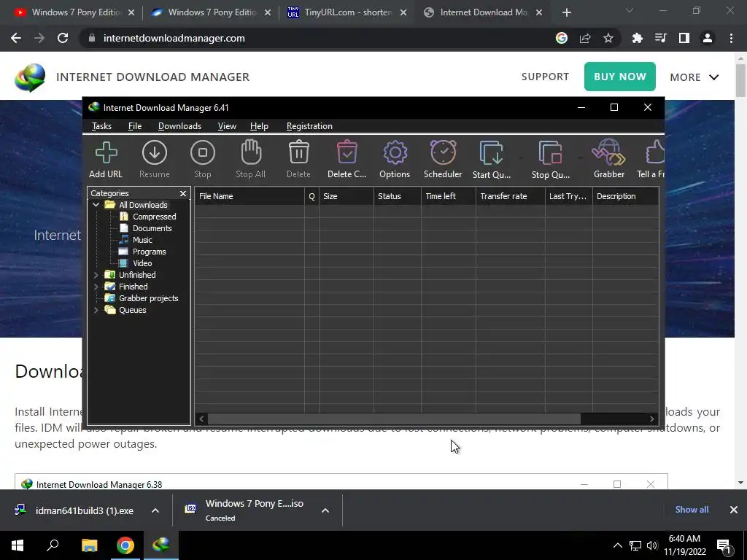Open Windows Start menu
This screenshot has width=747, height=560.
(x=18, y=545)
